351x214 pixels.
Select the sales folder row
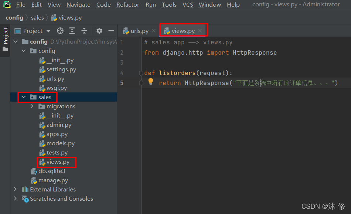pyautogui.click(x=63, y=97)
